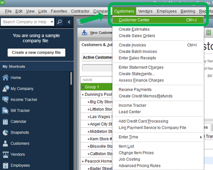Open the File menu

pos(8,11)
